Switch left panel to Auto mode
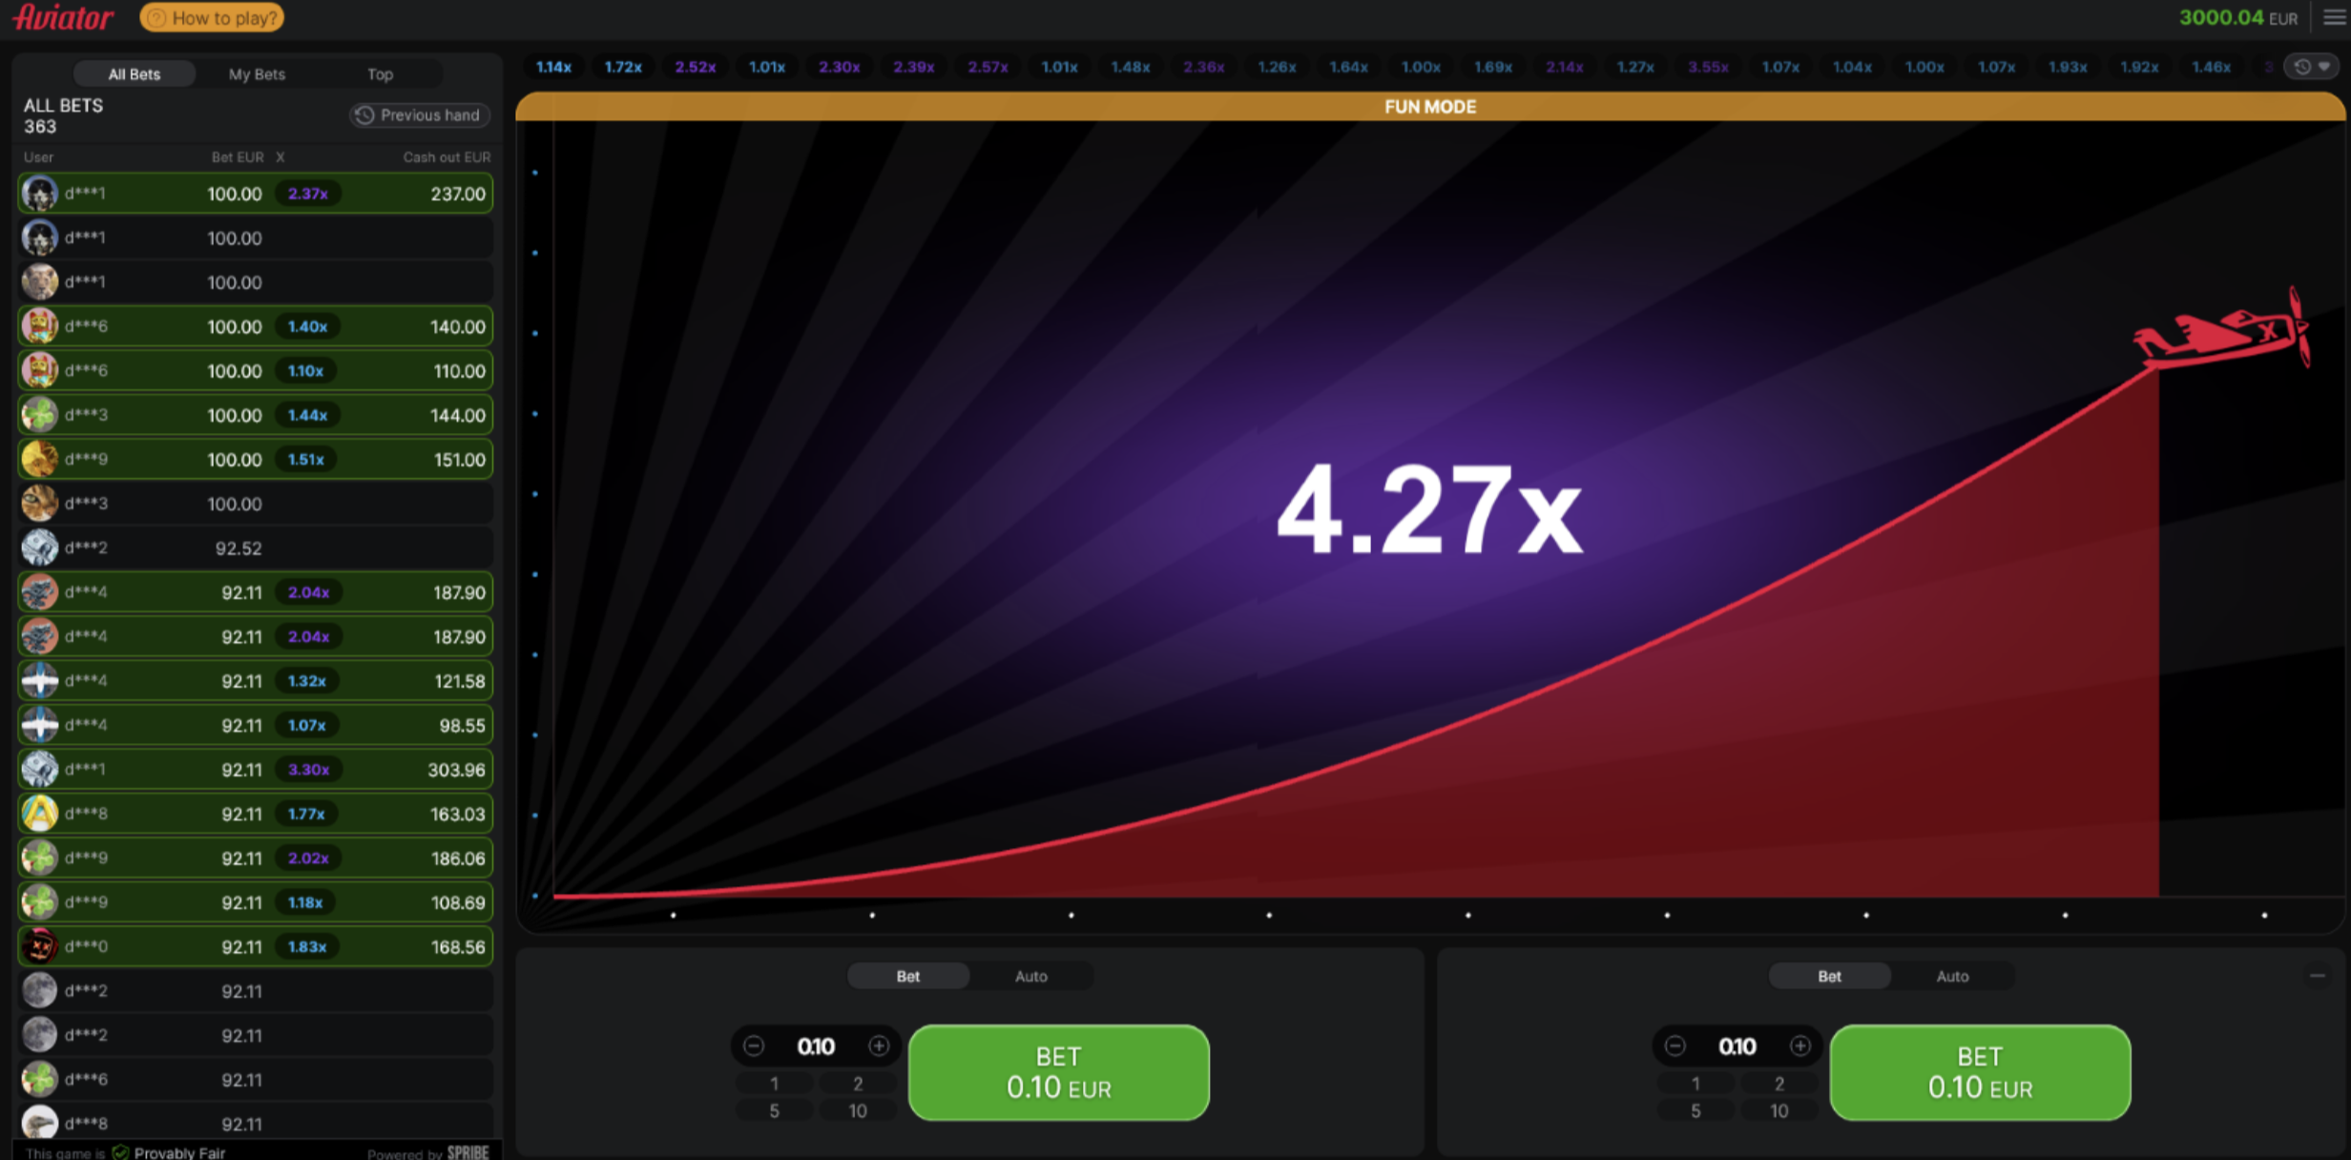This screenshot has height=1160, width=2351. 1030,976
